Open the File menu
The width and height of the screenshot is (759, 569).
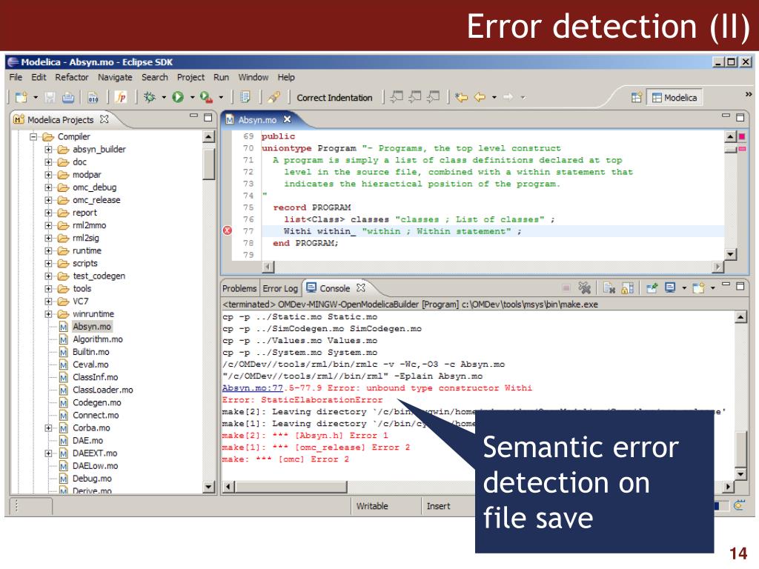(16, 77)
